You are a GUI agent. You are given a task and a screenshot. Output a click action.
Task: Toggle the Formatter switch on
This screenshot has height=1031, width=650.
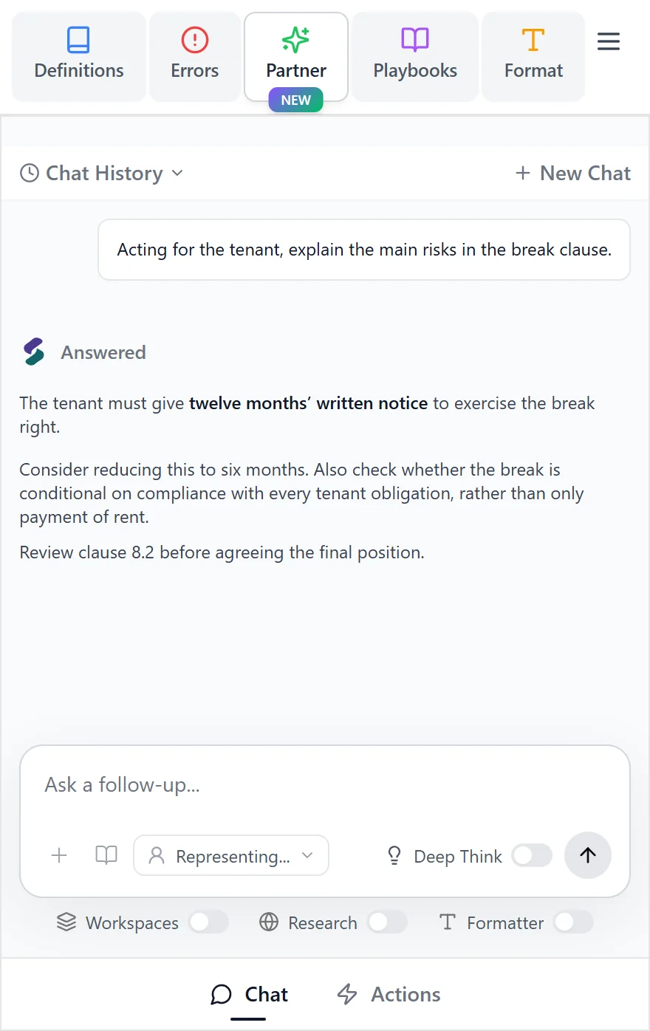[574, 922]
